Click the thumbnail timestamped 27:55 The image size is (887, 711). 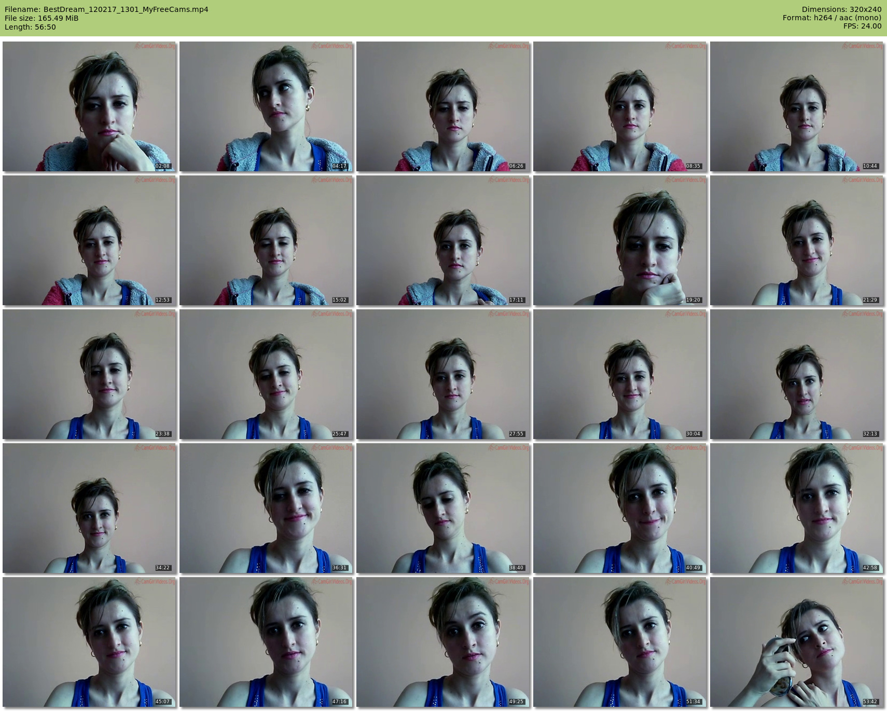pyautogui.click(x=443, y=374)
